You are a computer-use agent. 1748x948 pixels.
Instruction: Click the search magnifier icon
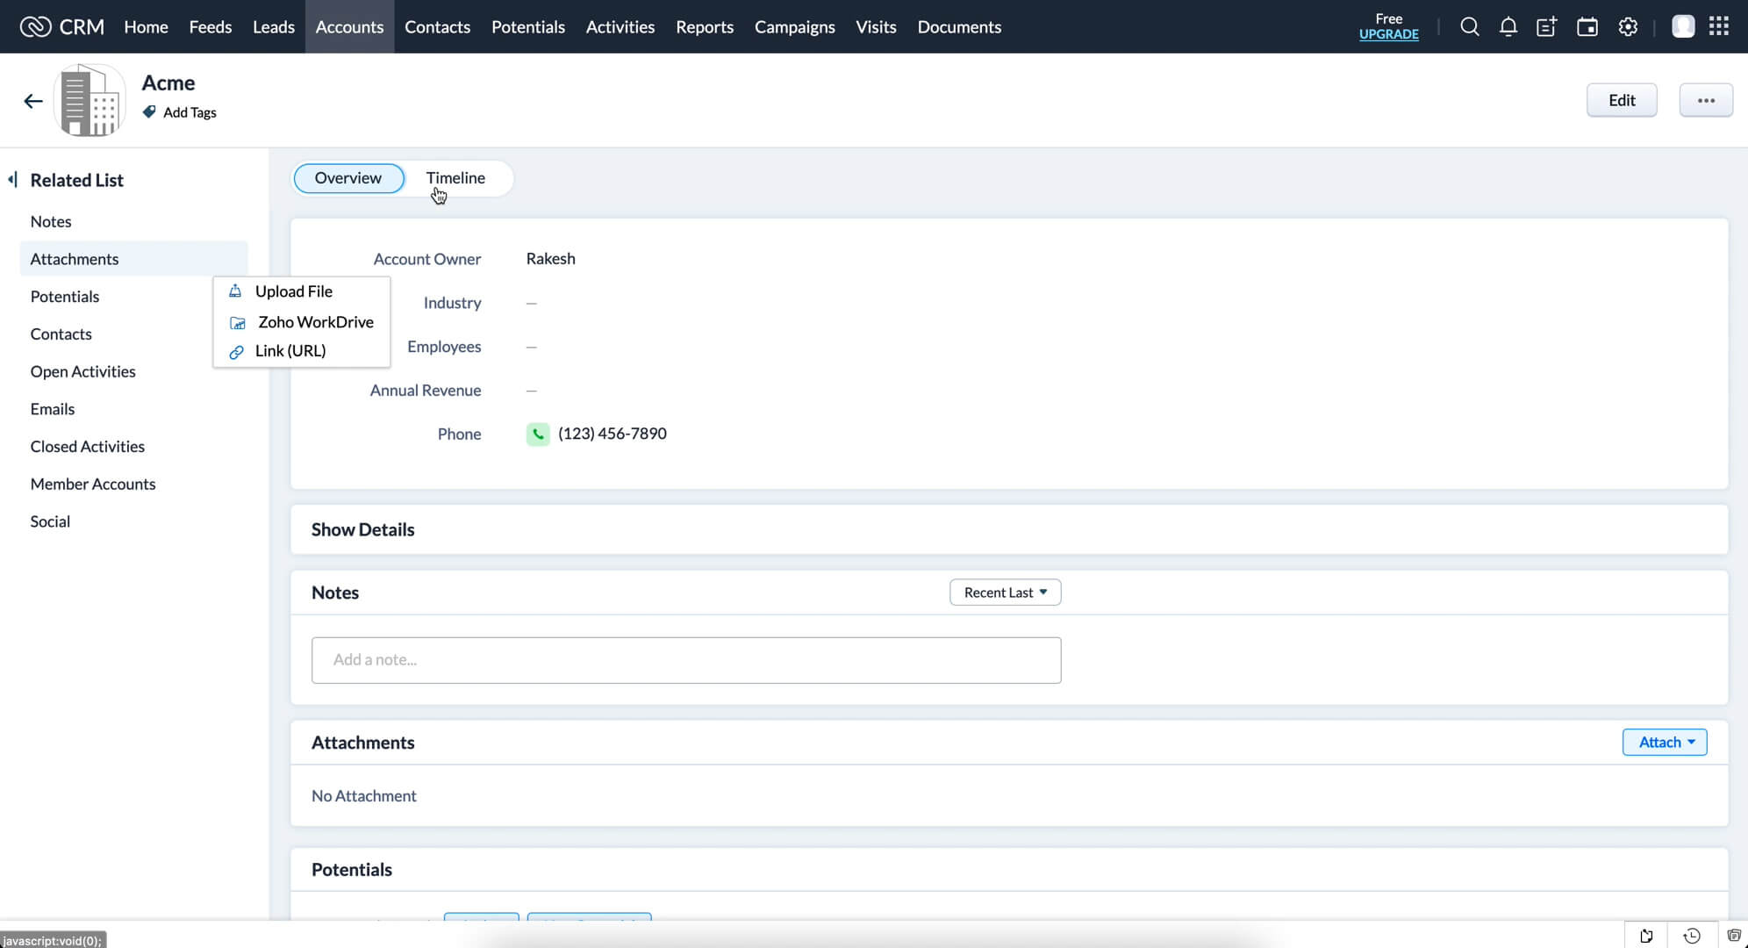pos(1469,26)
